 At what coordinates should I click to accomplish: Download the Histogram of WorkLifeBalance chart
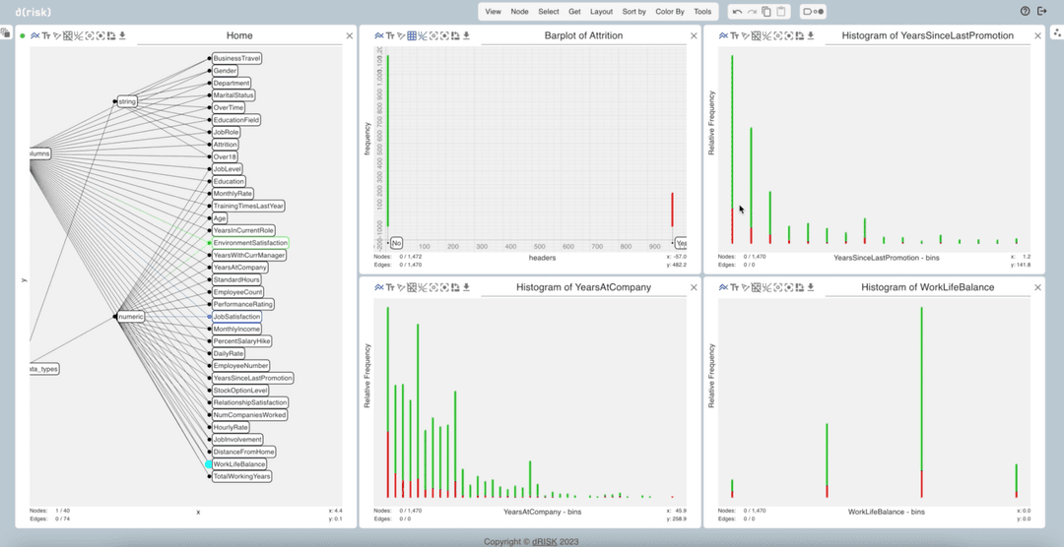[x=810, y=287]
